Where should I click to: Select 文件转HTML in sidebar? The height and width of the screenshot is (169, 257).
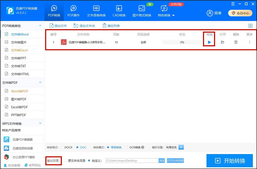pyautogui.click(x=23, y=74)
